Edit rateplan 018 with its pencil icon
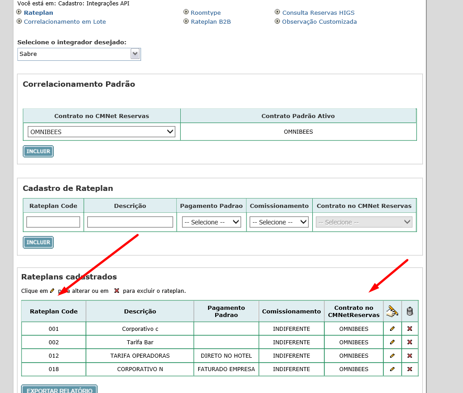 coord(392,369)
